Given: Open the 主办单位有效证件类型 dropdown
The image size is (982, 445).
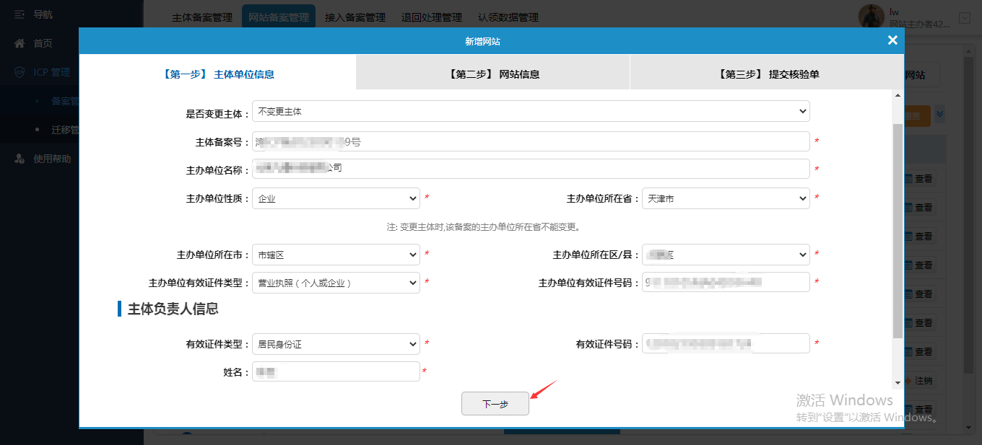Looking at the screenshot, I should (336, 283).
